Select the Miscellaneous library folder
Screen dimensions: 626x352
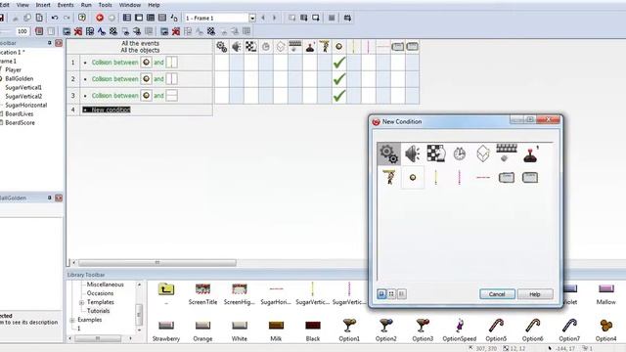pyautogui.click(x=106, y=285)
